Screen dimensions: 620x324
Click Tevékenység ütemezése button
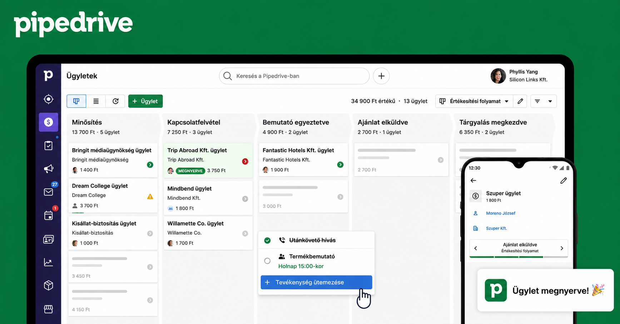tap(316, 282)
